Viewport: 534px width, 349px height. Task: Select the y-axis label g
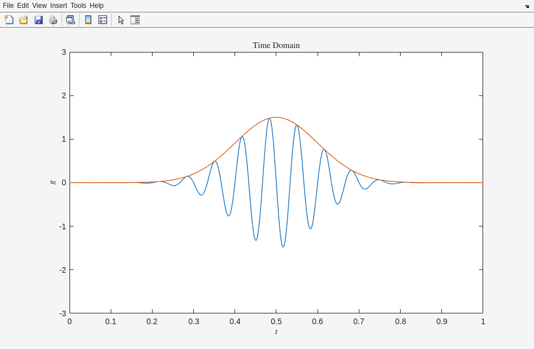(53, 182)
